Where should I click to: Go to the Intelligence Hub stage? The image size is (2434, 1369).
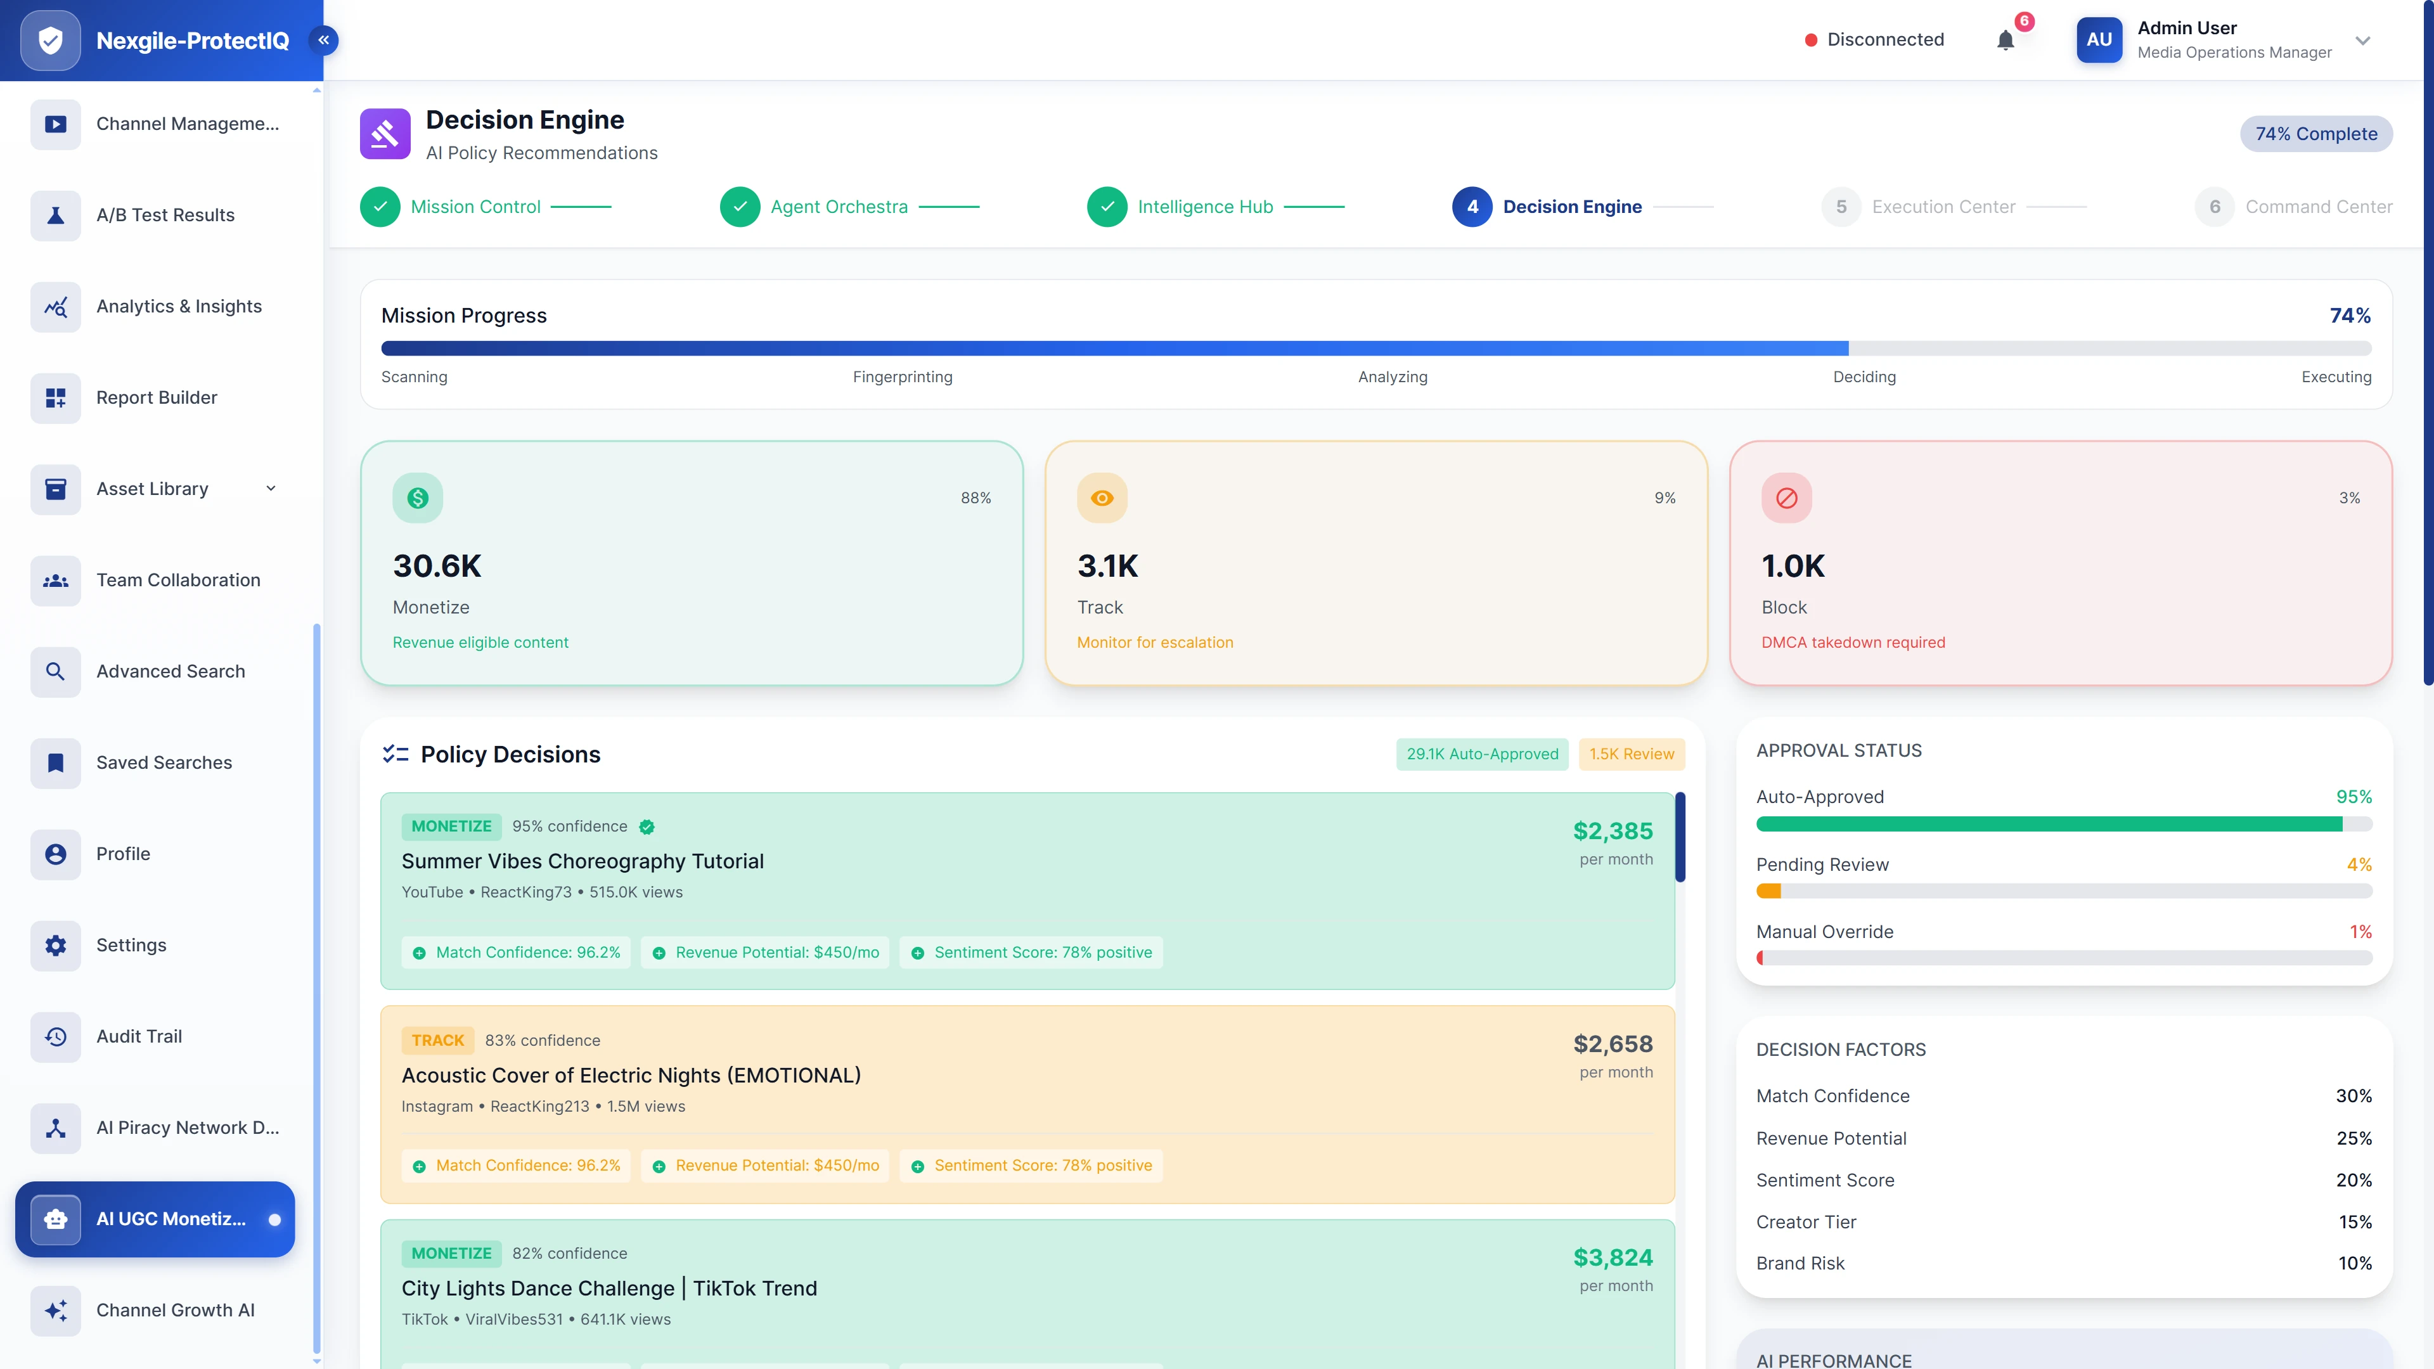click(1205, 206)
